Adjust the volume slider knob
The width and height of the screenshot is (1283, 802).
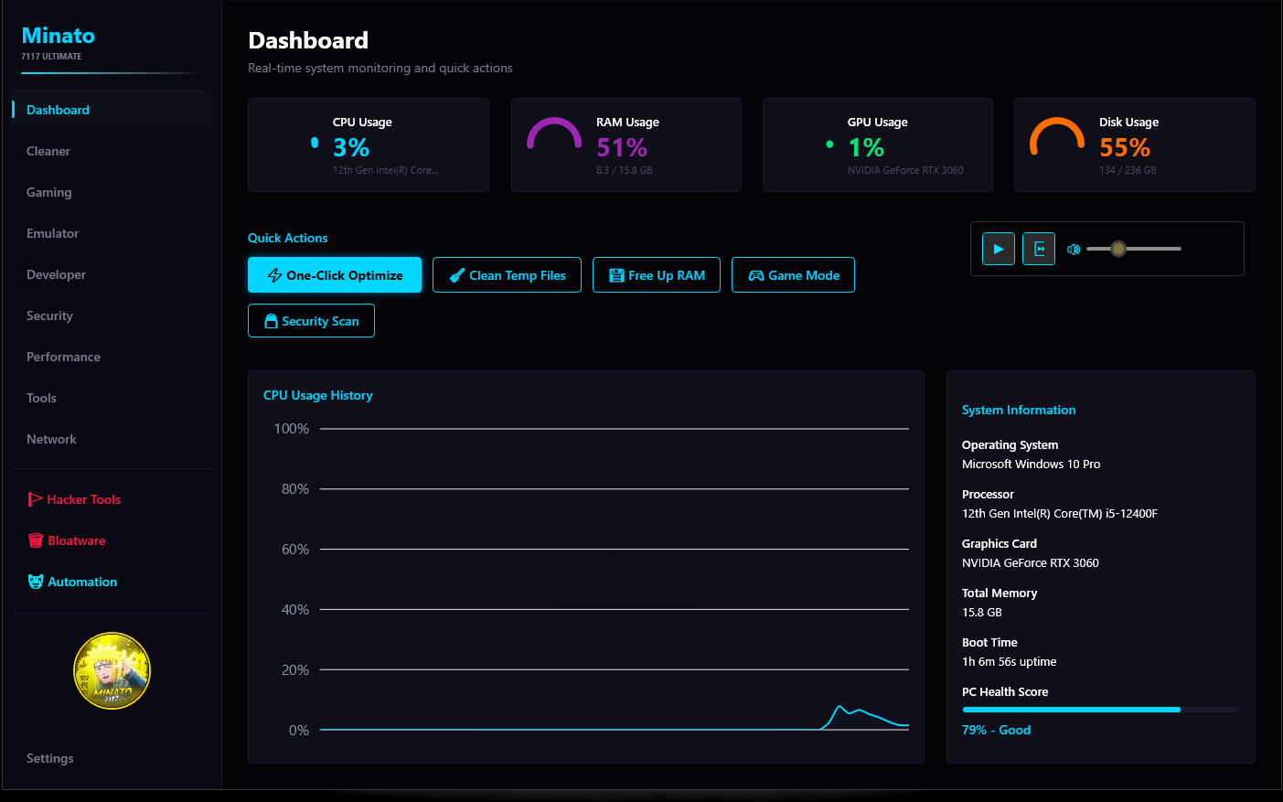point(1117,248)
